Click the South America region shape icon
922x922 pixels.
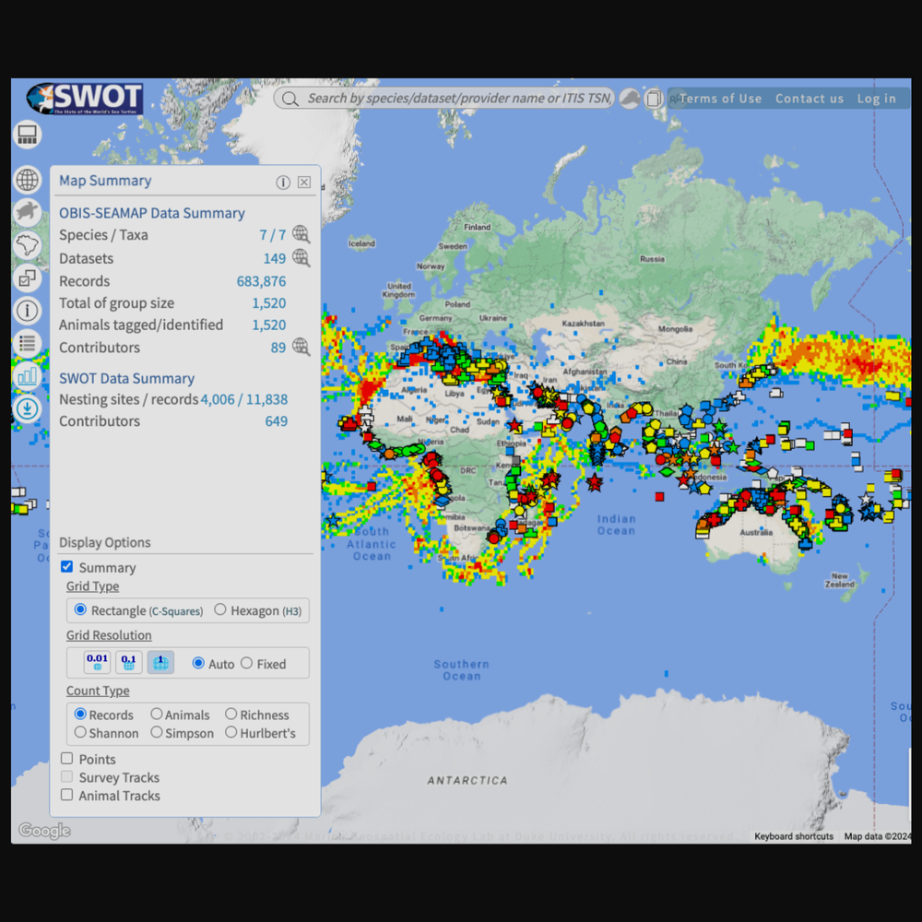point(27,244)
